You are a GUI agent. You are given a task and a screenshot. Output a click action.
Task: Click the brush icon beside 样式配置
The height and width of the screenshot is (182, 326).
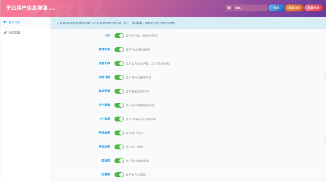tap(5, 32)
